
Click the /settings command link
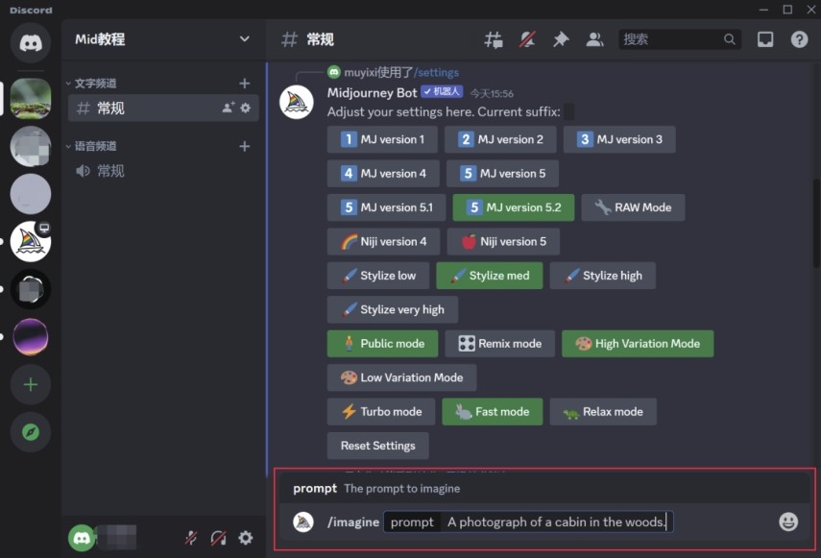click(x=436, y=72)
